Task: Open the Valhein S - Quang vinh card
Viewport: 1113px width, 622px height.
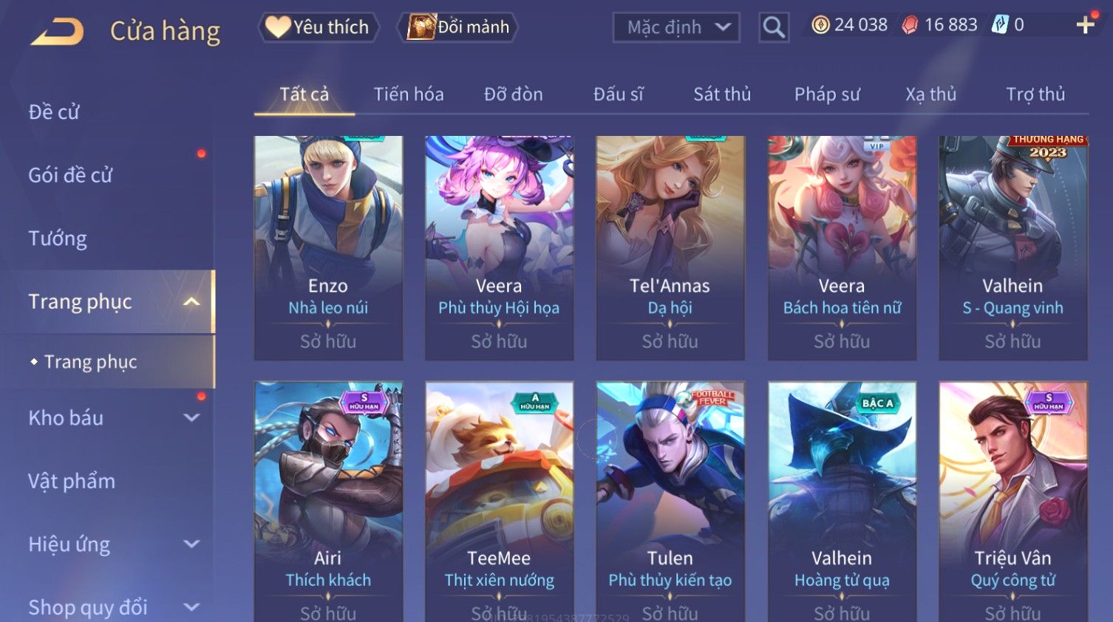Action: tap(1012, 247)
